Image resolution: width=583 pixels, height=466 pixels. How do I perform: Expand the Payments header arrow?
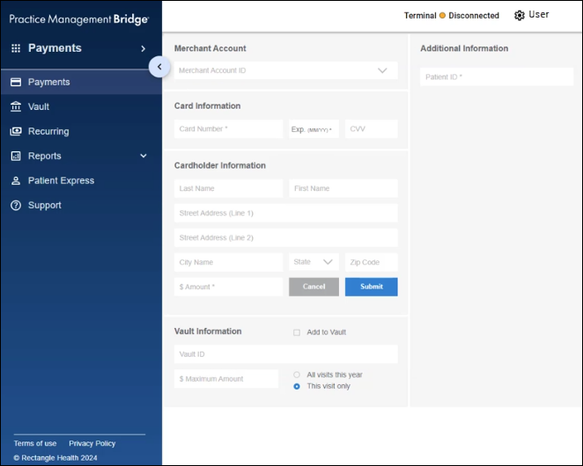[144, 48]
